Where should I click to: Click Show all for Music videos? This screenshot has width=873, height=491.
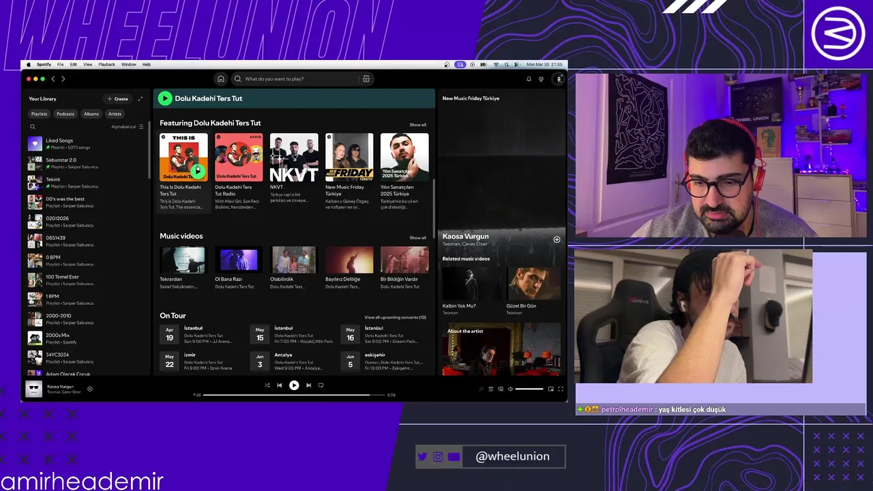tap(417, 238)
